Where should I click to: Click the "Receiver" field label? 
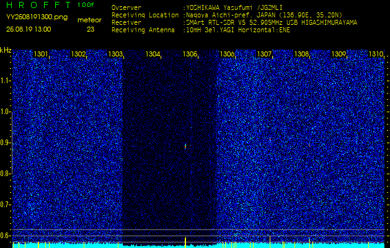(x=126, y=23)
